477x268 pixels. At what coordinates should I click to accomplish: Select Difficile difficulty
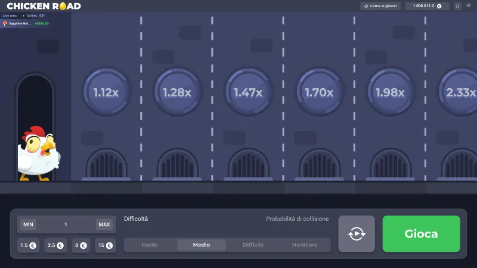pos(253,245)
